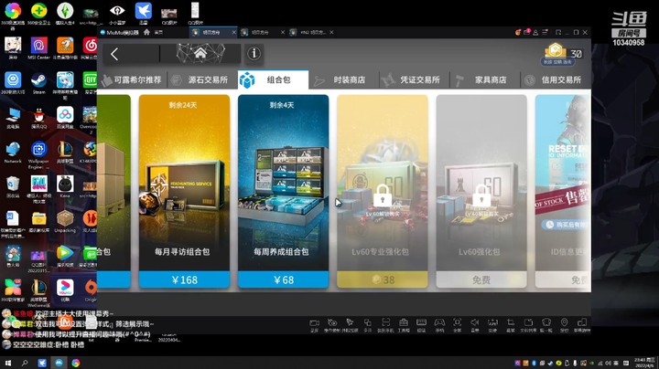This screenshot has height=369, width=659.
Task: Click the MuMu emulator home icon
Action: [146, 32]
